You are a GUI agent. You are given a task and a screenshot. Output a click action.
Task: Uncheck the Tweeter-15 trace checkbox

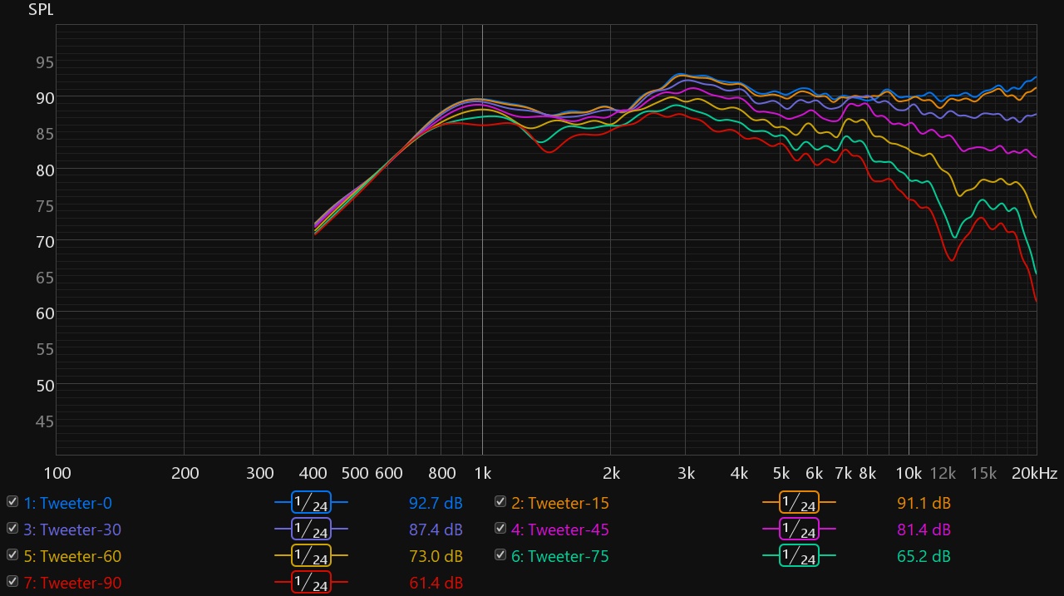pyautogui.click(x=500, y=502)
